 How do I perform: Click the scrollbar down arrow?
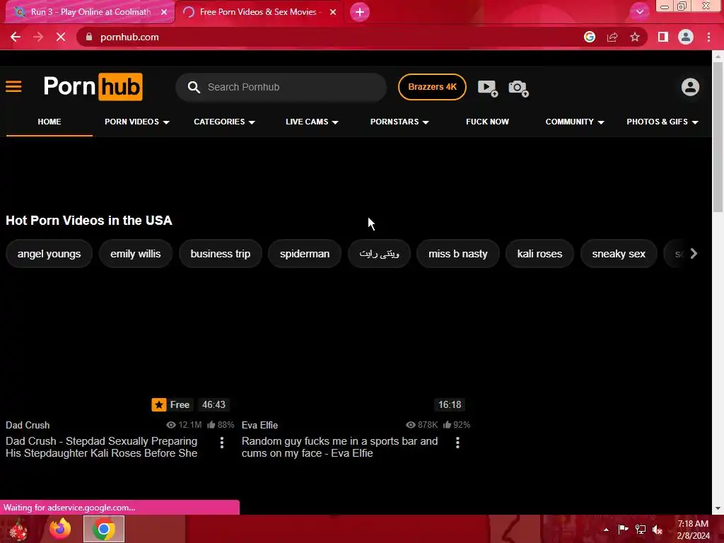(718, 509)
